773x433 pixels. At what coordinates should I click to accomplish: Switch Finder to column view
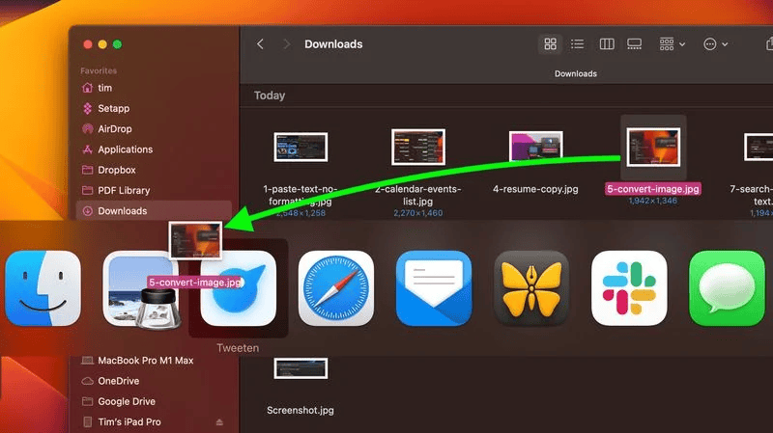(x=607, y=44)
